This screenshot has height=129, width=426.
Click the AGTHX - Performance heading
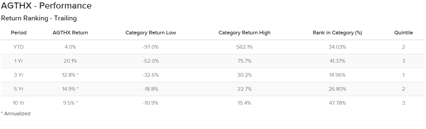pyautogui.click(x=46, y=5)
